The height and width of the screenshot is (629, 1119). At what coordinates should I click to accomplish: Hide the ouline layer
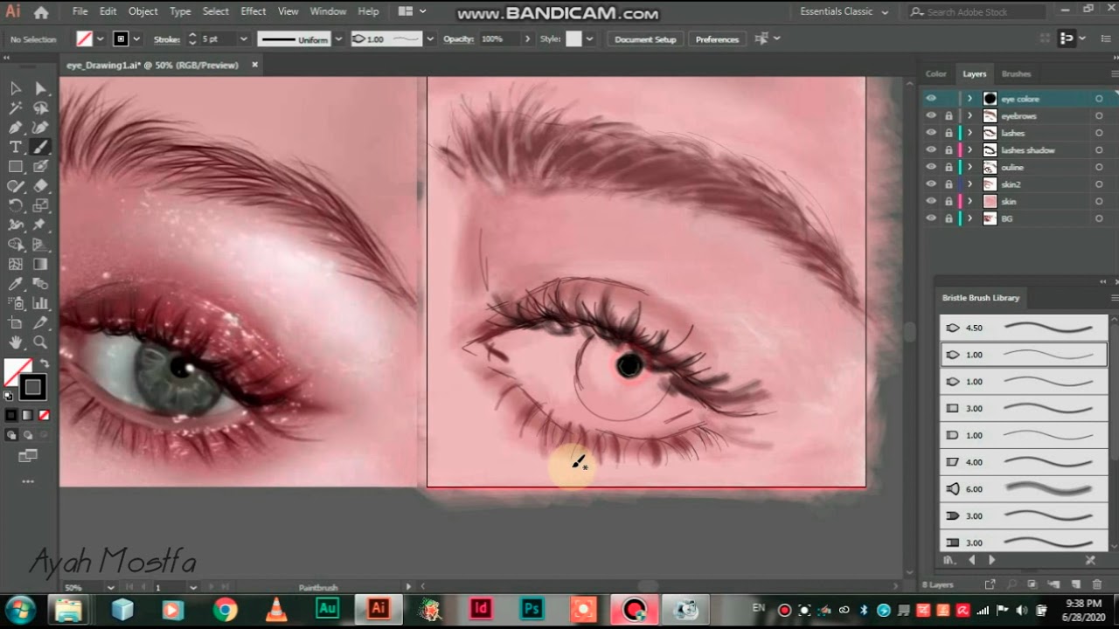pos(931,167)
